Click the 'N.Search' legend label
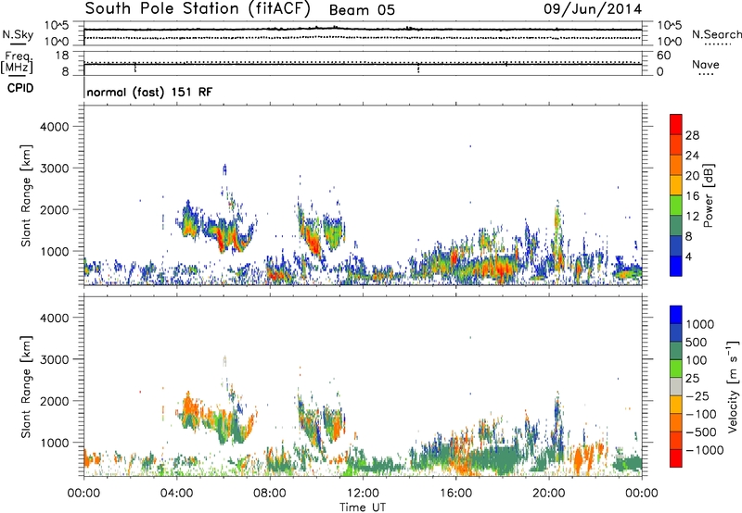742x513 pixels. [717, 34]
